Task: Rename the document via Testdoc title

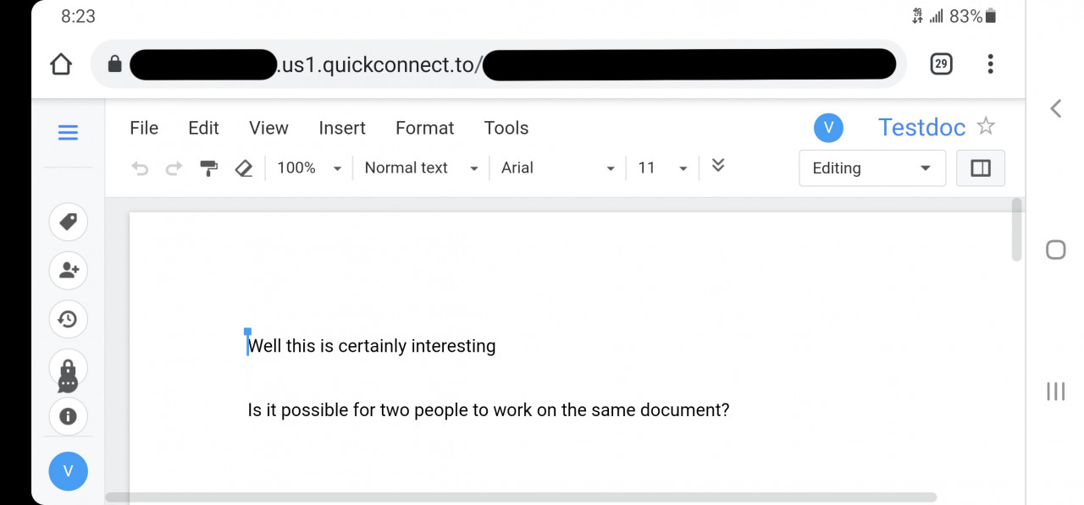Action: 921,127
